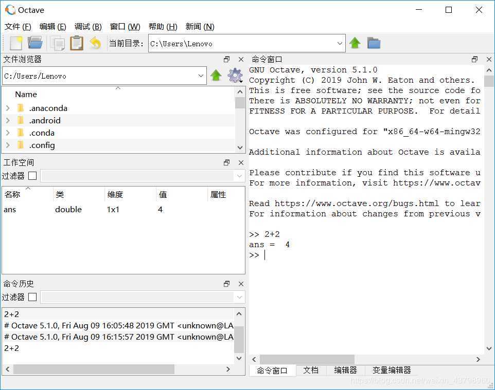Screen dimensions: 495x390
Task: Expand the .anaconda folder
Action: click(x=8, y=108)
